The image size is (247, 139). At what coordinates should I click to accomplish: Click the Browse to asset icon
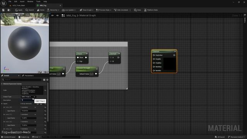pyautogui.click(x=9, y=10)
